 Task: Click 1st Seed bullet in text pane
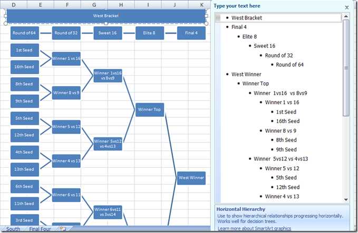[286, 112]
